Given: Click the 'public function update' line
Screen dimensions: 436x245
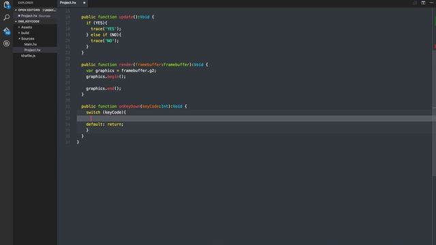Looking at the screenshot, I should tap(117, 17).
